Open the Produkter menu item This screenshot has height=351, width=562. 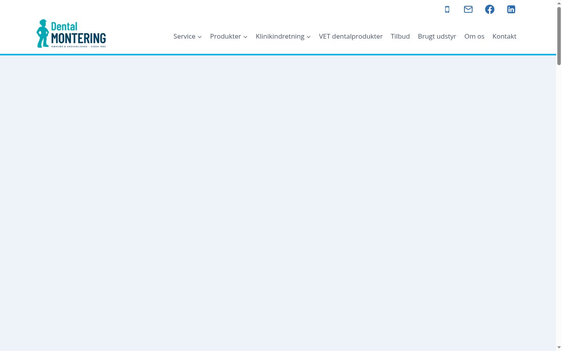click(226, 36)
